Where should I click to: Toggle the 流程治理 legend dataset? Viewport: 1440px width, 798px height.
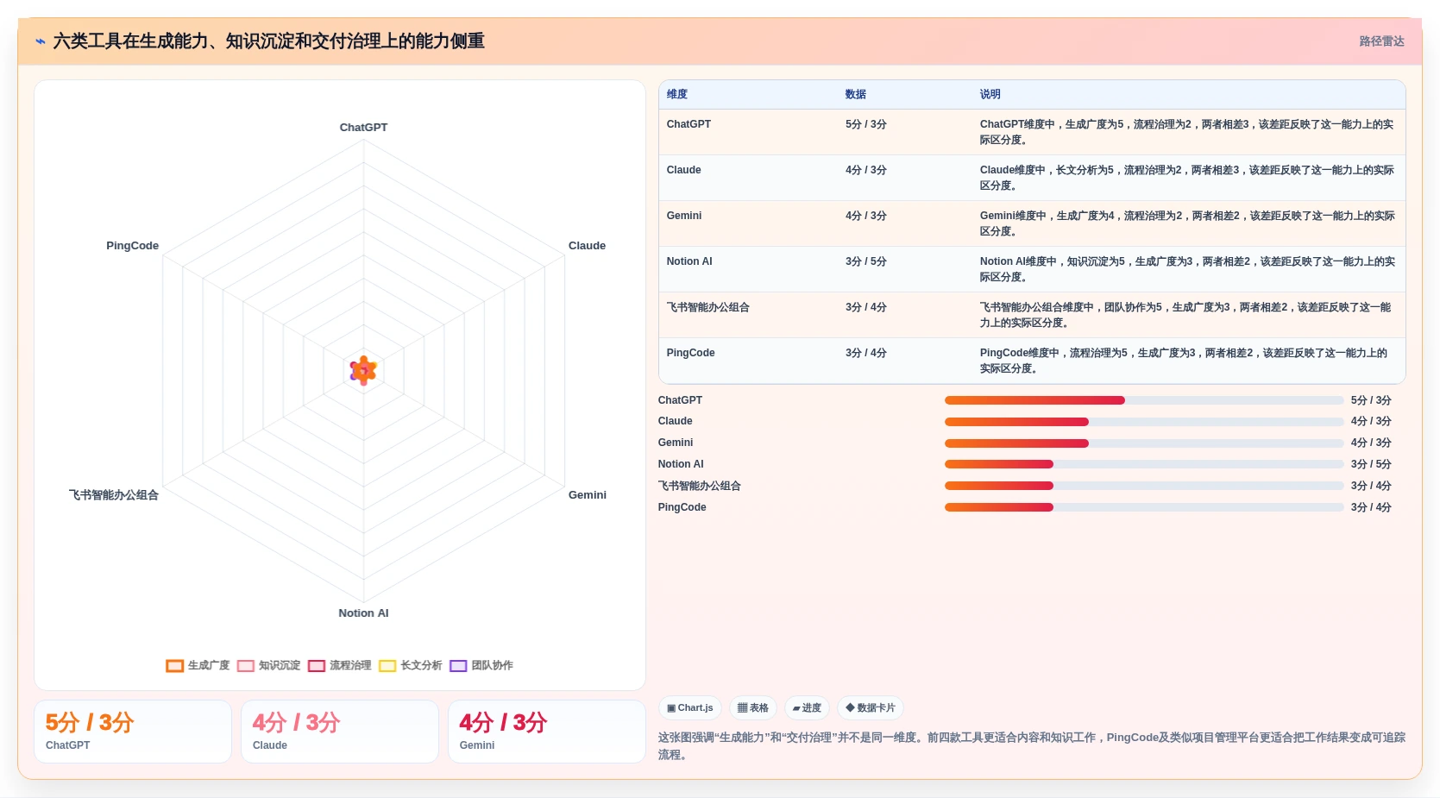click(340, 665)
